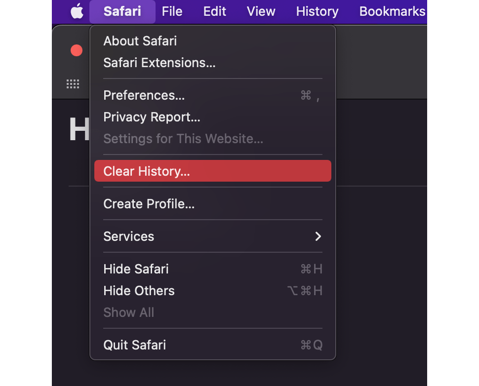The width and height of the screenshot is (479, 386).
Task: Hide Safari using the menu item
Action: pyautogui.click(x=136, y=269)
